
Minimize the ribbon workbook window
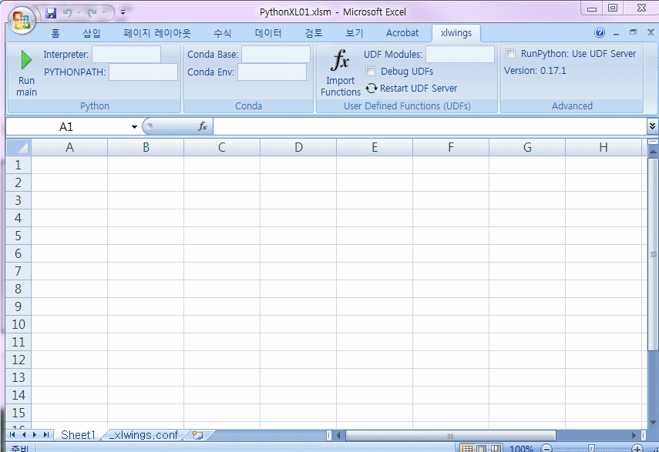617,33
